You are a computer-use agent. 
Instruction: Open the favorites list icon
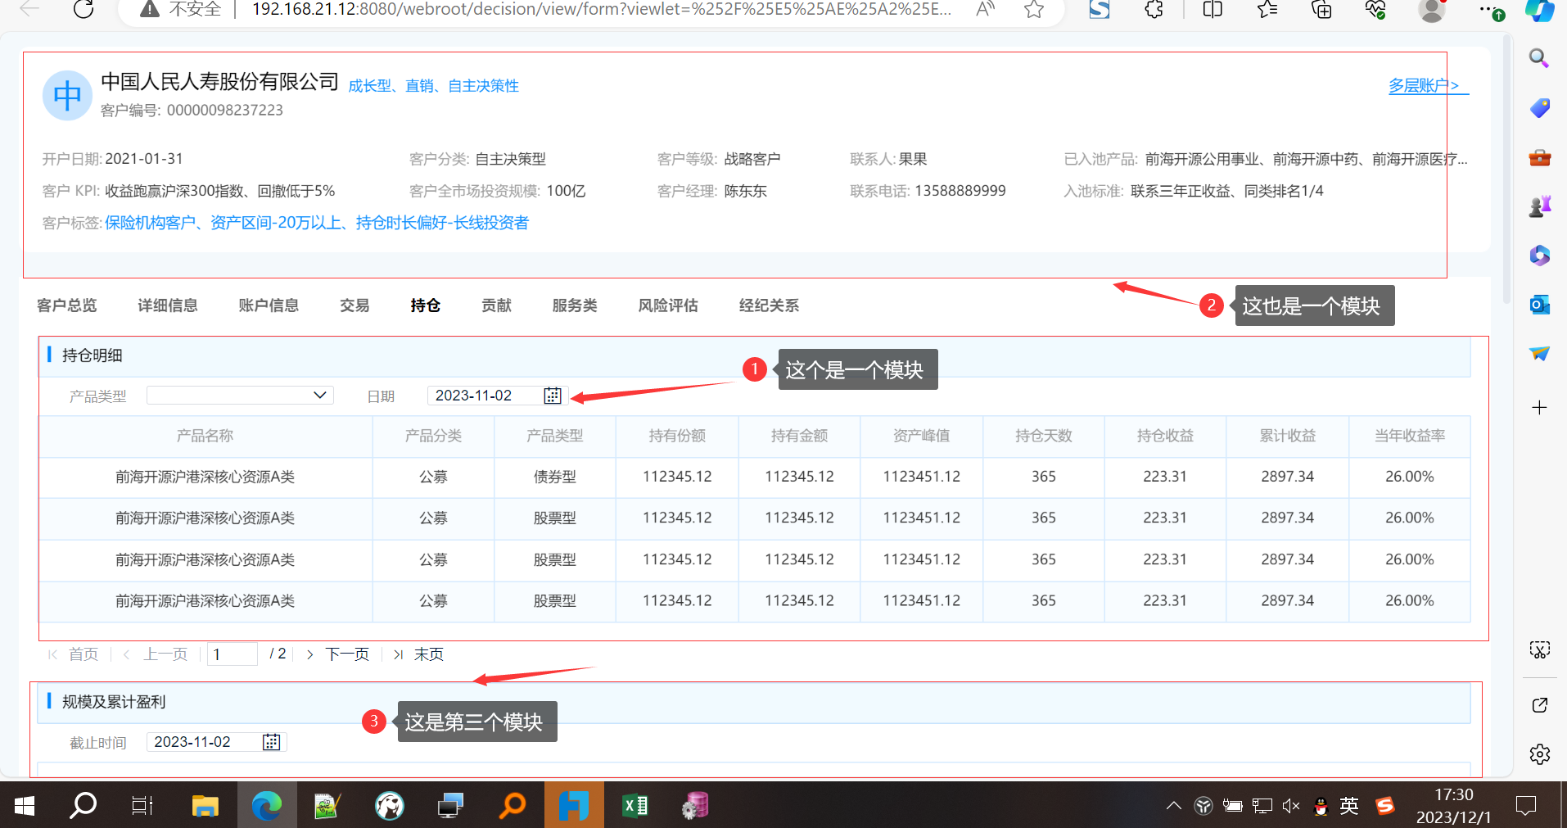(x=1267, y=9)
